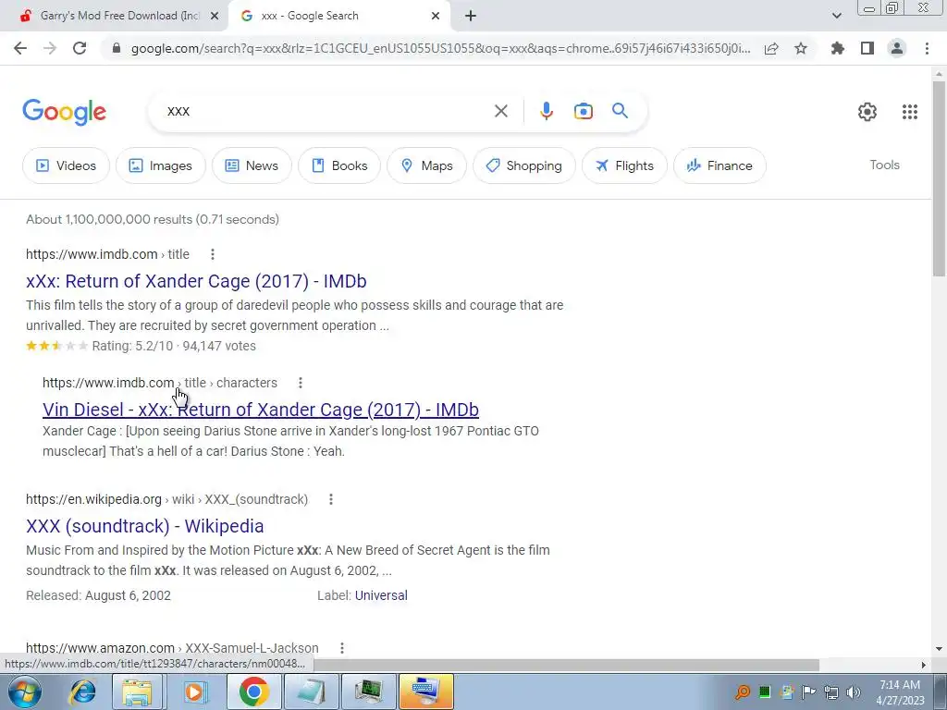Image resolution: width=947 pixels, height=710 pixels.
Task: Click the Chrome taskbar icon
Action: (x=253, y=692)
